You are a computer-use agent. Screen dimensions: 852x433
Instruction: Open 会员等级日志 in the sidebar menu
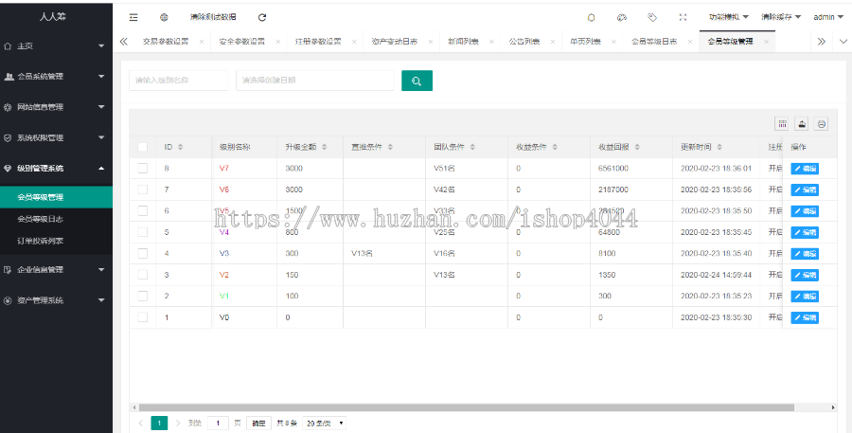[41, 219]
